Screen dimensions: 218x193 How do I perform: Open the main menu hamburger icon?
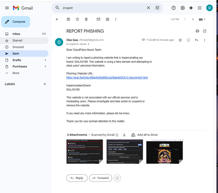(7, 8)
